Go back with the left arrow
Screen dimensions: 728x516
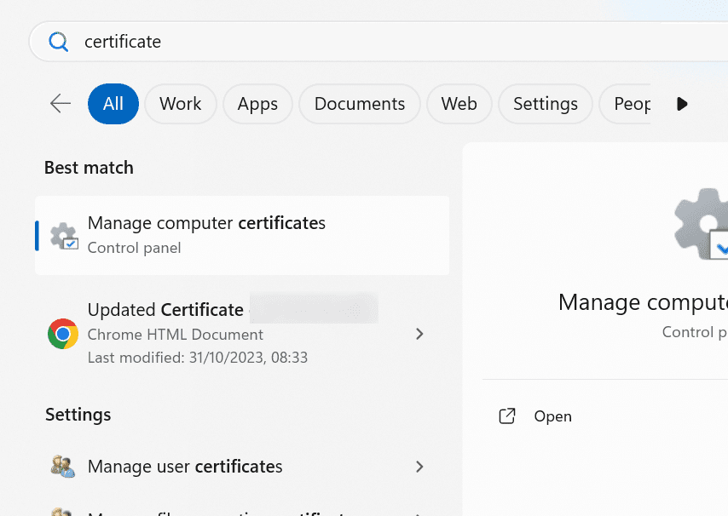(61, 103)
